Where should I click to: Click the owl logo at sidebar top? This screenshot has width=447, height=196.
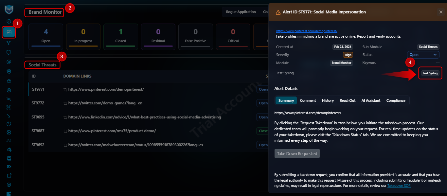(x=9, y=9)
